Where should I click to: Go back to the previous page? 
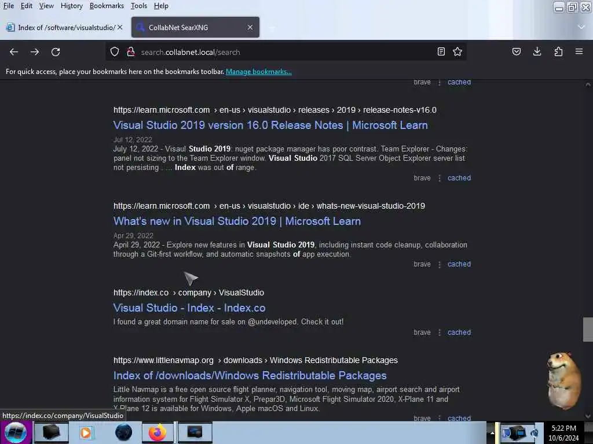tap(14, 51)
